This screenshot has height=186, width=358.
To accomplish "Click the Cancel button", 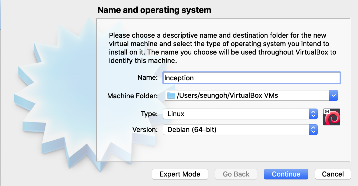I will [333, 174].
